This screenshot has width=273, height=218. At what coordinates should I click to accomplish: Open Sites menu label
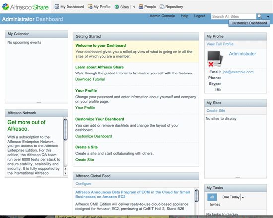tap(124, 7)
